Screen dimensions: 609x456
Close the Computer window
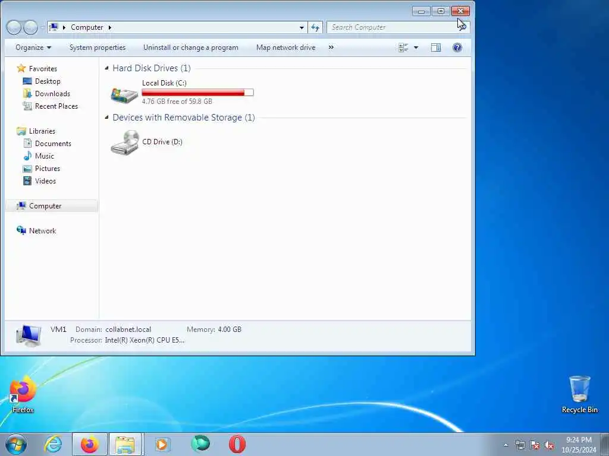461,11
